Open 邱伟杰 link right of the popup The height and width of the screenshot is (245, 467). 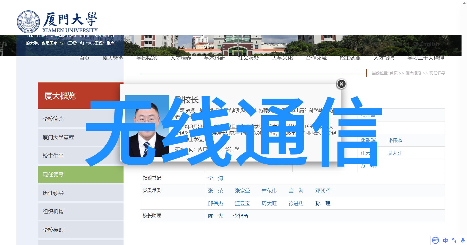click(x=395, y=140)
